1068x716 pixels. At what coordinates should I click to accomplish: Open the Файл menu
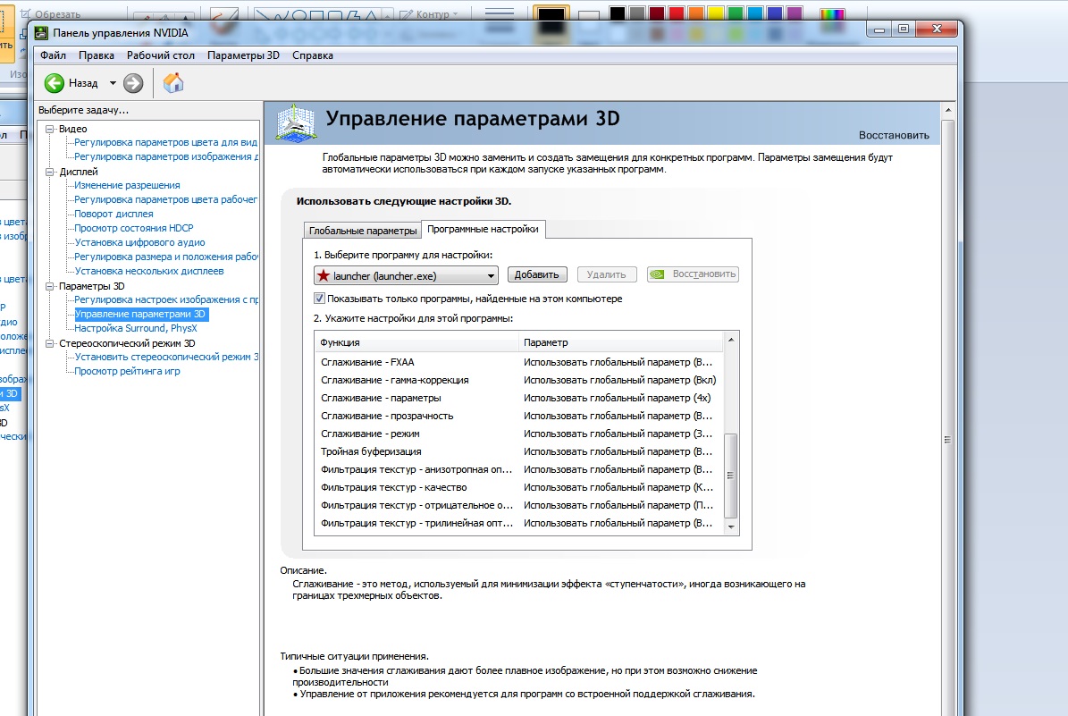(53, 55)
